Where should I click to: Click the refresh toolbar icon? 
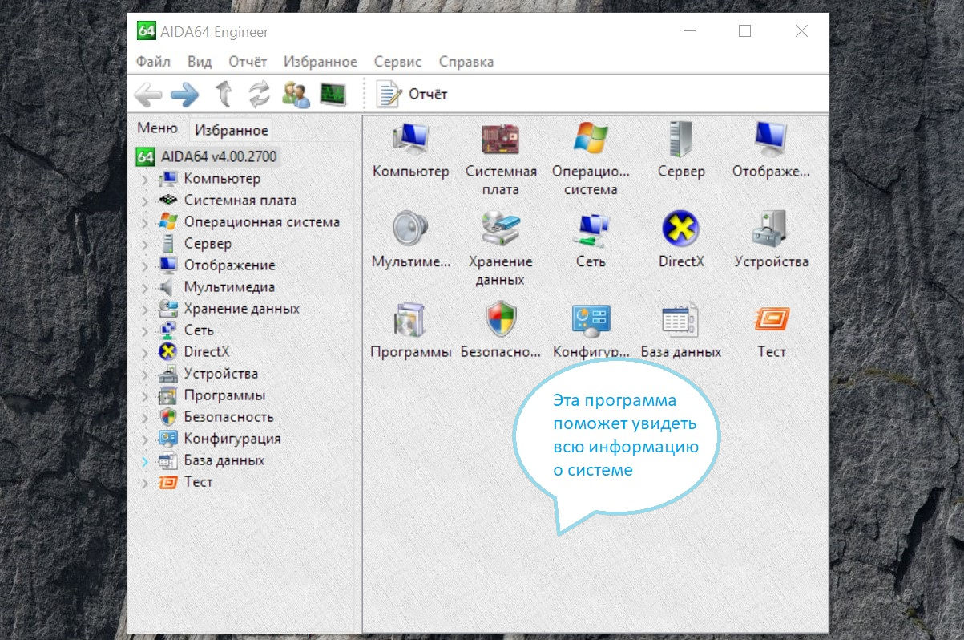tap(259, 95)
